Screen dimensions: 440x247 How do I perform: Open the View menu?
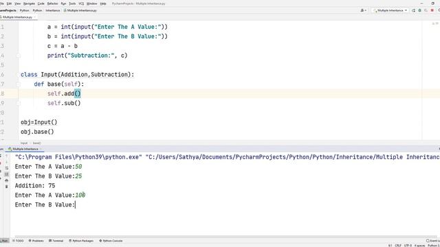tap(17, 3)
